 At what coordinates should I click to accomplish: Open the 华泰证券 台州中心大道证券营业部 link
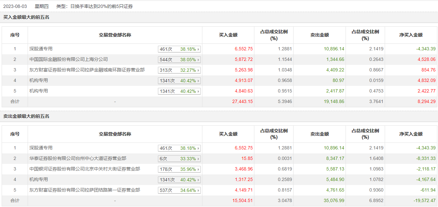pyautogui.click(x=78, y=159)
